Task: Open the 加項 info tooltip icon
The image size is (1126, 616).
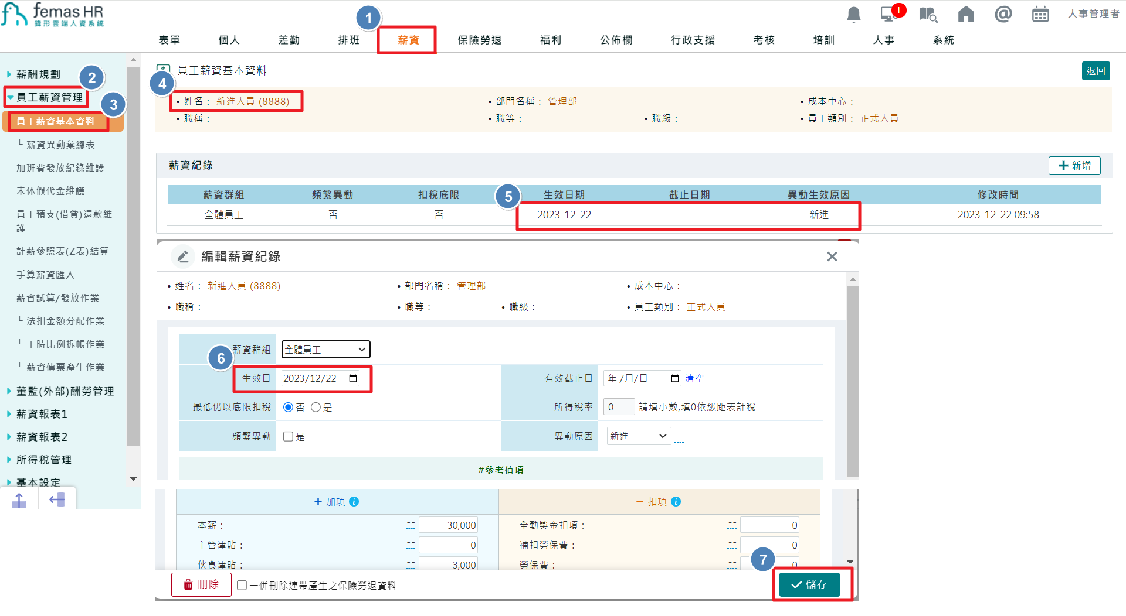Action: (353, 501)
